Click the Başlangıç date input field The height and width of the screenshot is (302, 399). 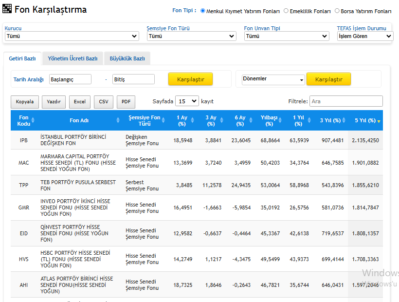pos(70,79)
